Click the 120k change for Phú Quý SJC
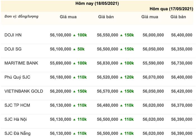The height and width of the screenshot is (139, 196). coord(129,77)
